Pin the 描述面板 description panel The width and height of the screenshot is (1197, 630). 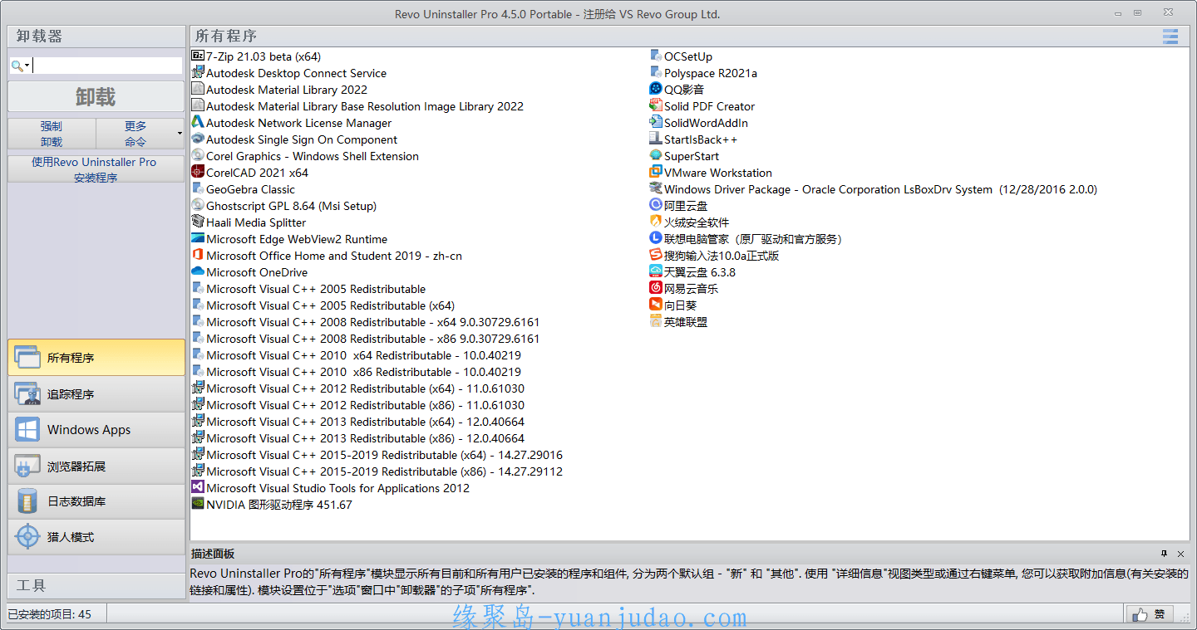[1164, 554]
